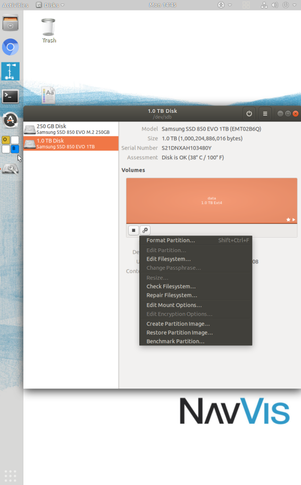Choose Edit Mount Options menu entry
Viewport: 301px width, 485px height.
coord(196,305)
